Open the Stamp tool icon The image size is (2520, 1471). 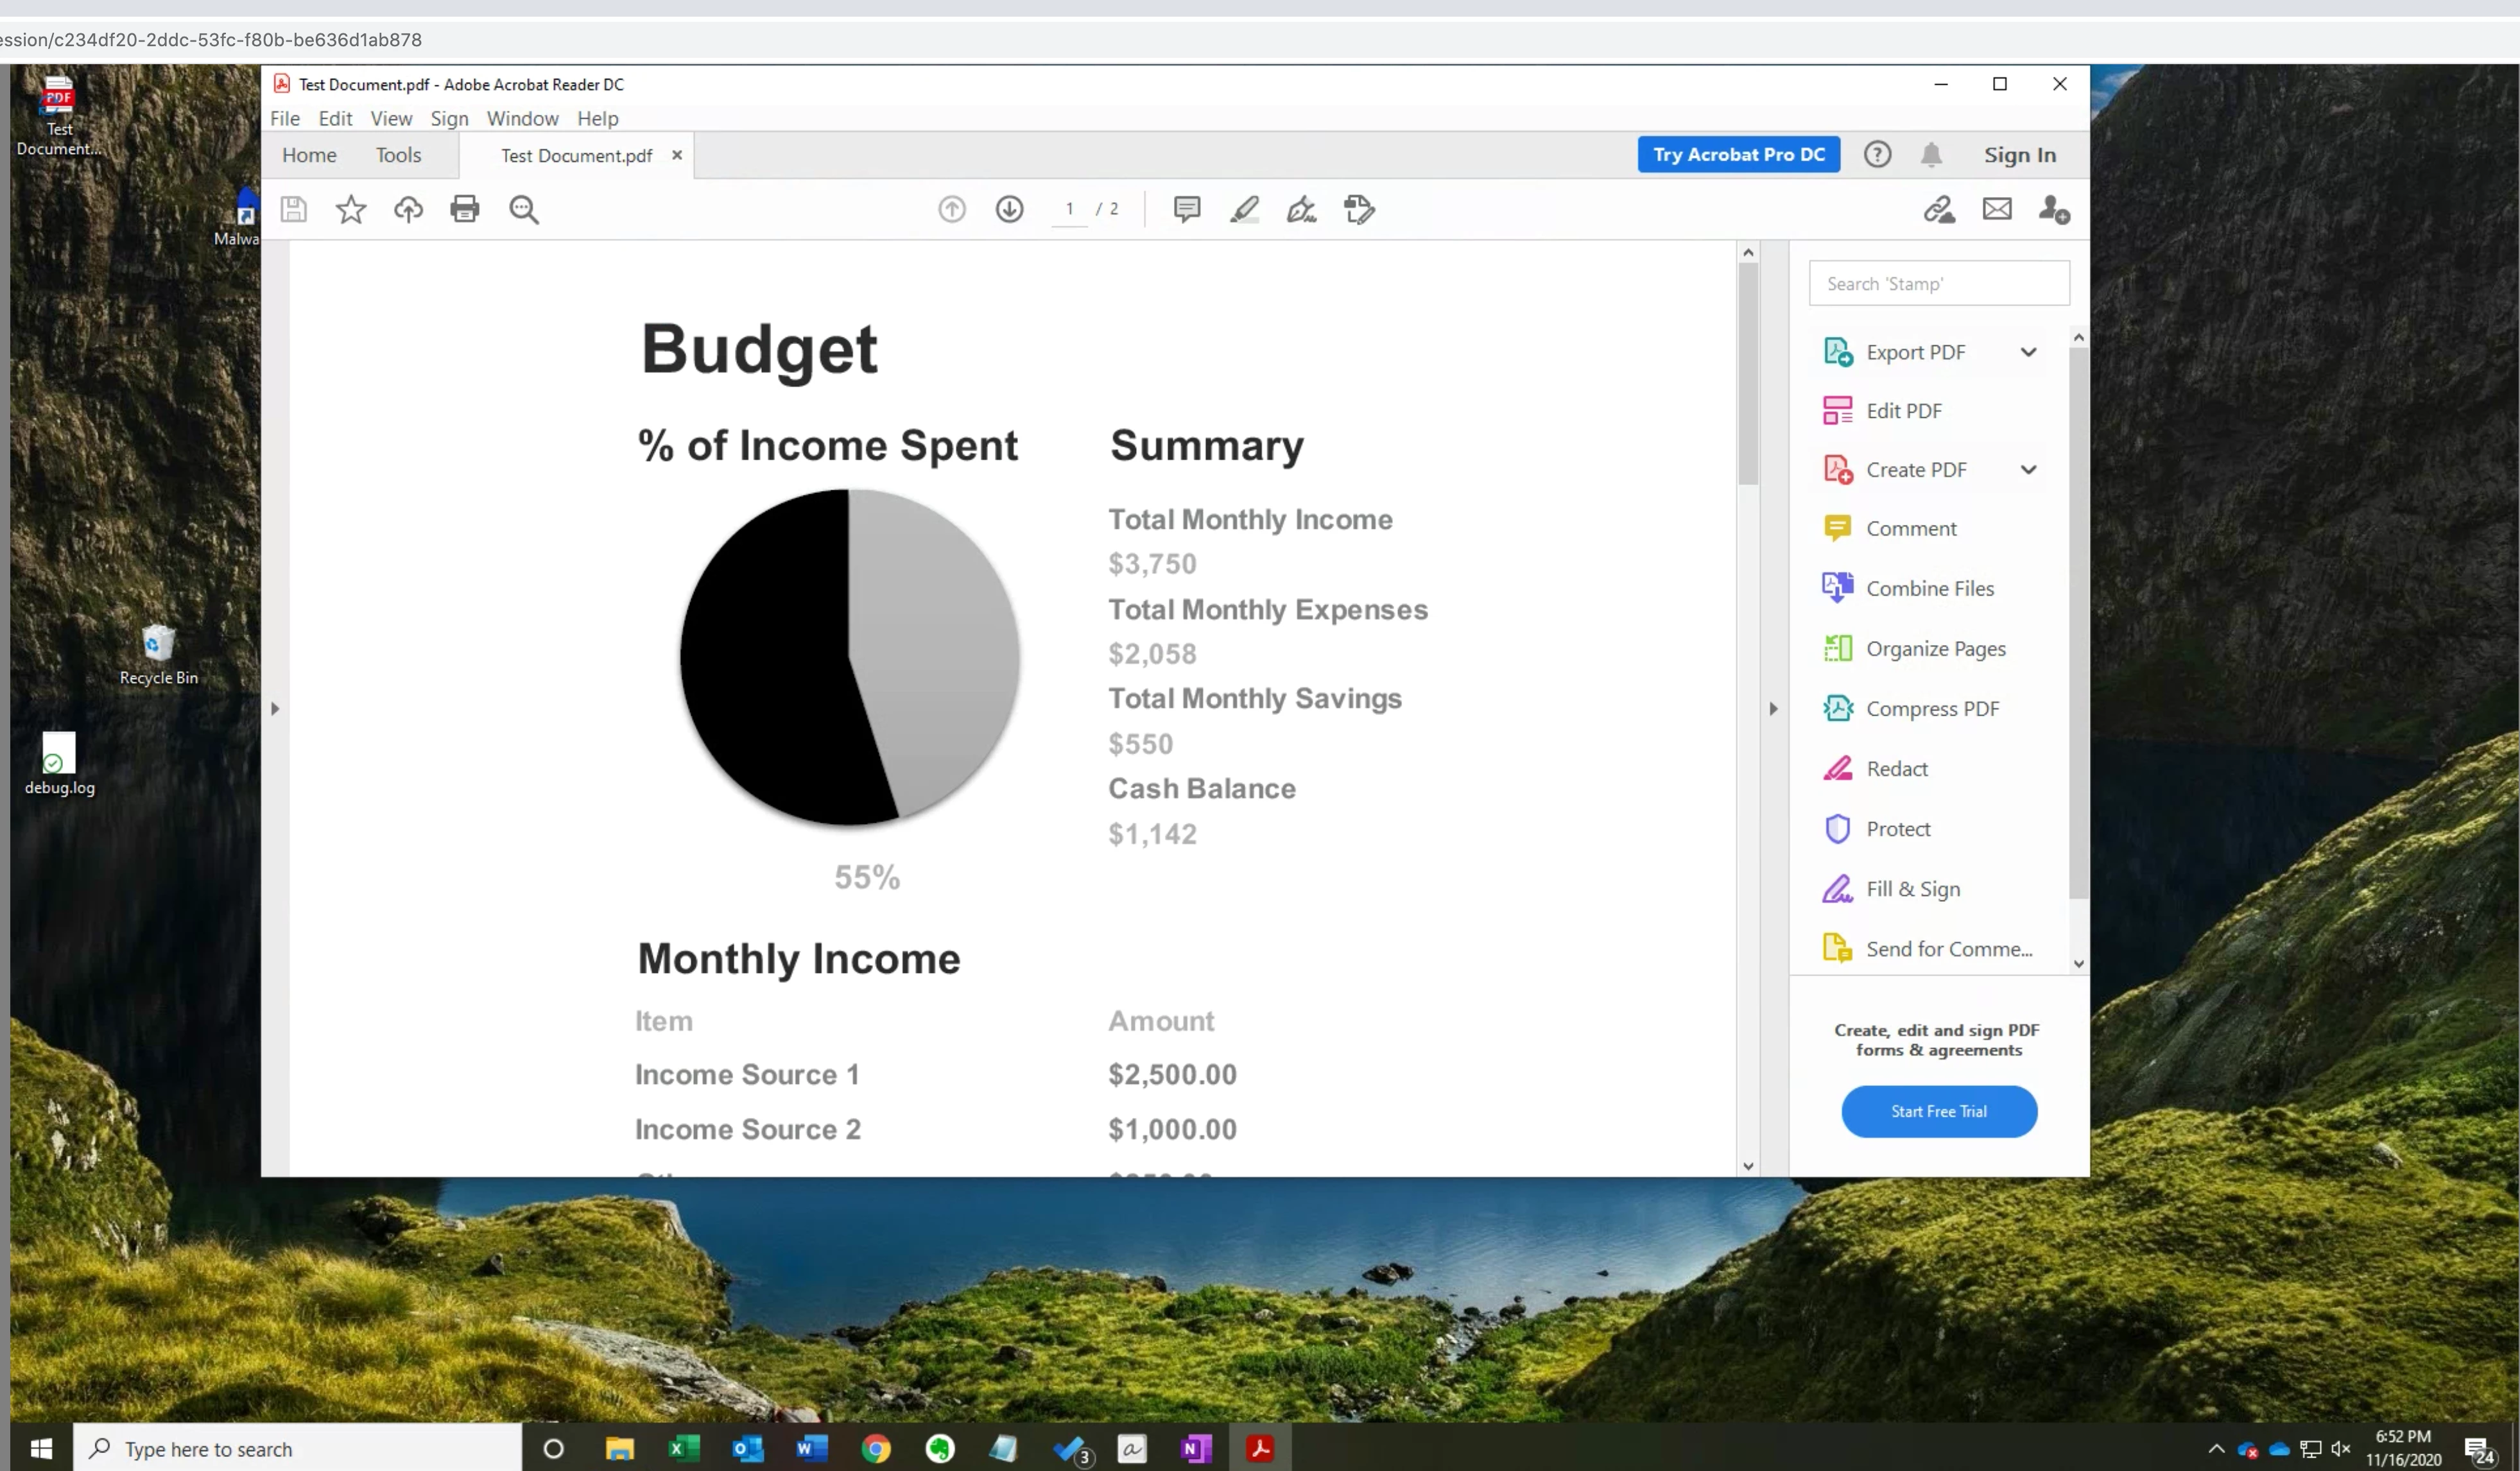(1359, 209)
